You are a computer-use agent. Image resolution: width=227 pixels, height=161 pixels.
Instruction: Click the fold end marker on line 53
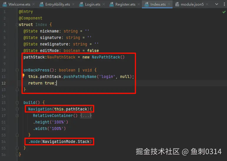click(x=17, y=135)
